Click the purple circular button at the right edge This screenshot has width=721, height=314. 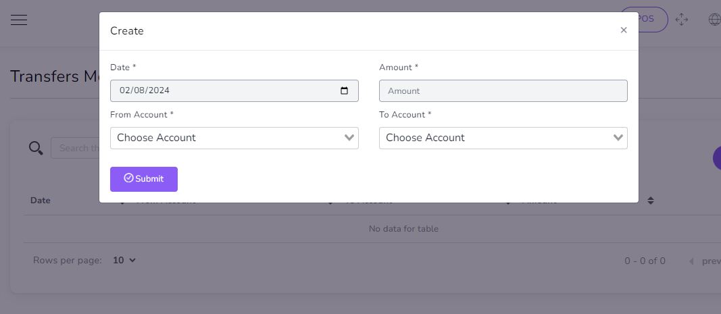point(717,159)
